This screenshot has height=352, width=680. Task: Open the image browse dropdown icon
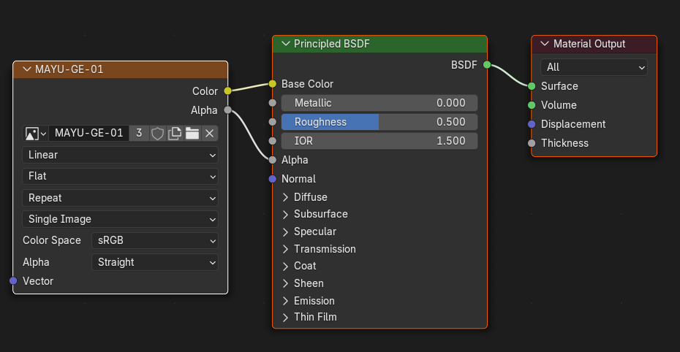pyautogui.click(x=36, y=133)
